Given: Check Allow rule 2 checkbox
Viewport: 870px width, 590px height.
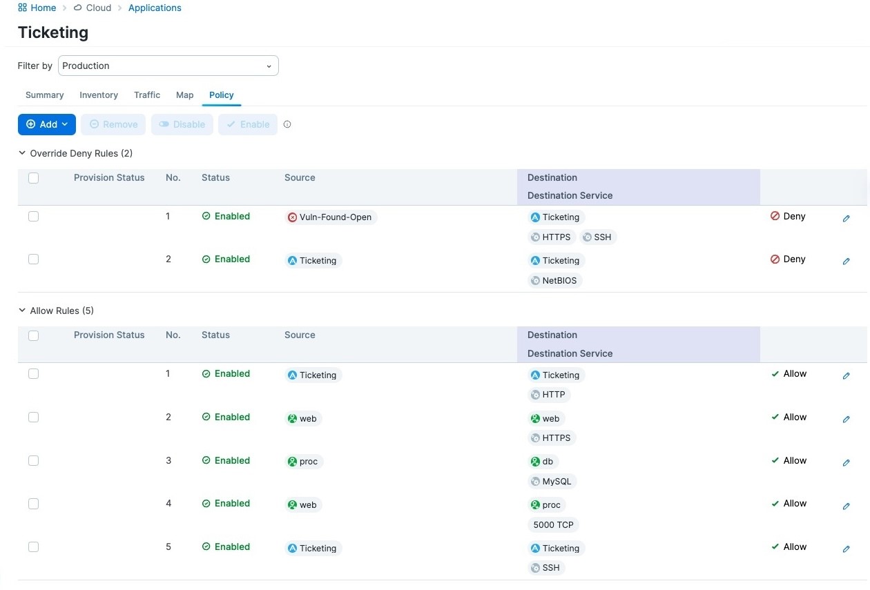Looking at the screenshot, I should pyautogui.click(x=33, y=417).
